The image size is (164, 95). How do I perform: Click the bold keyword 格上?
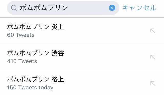tap(58, 79)
